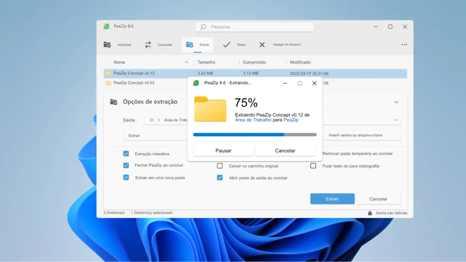Screen dimensions: 466x262
Task: Toggle the Extração interativa checkbox
Action: (x=126, y=154)
